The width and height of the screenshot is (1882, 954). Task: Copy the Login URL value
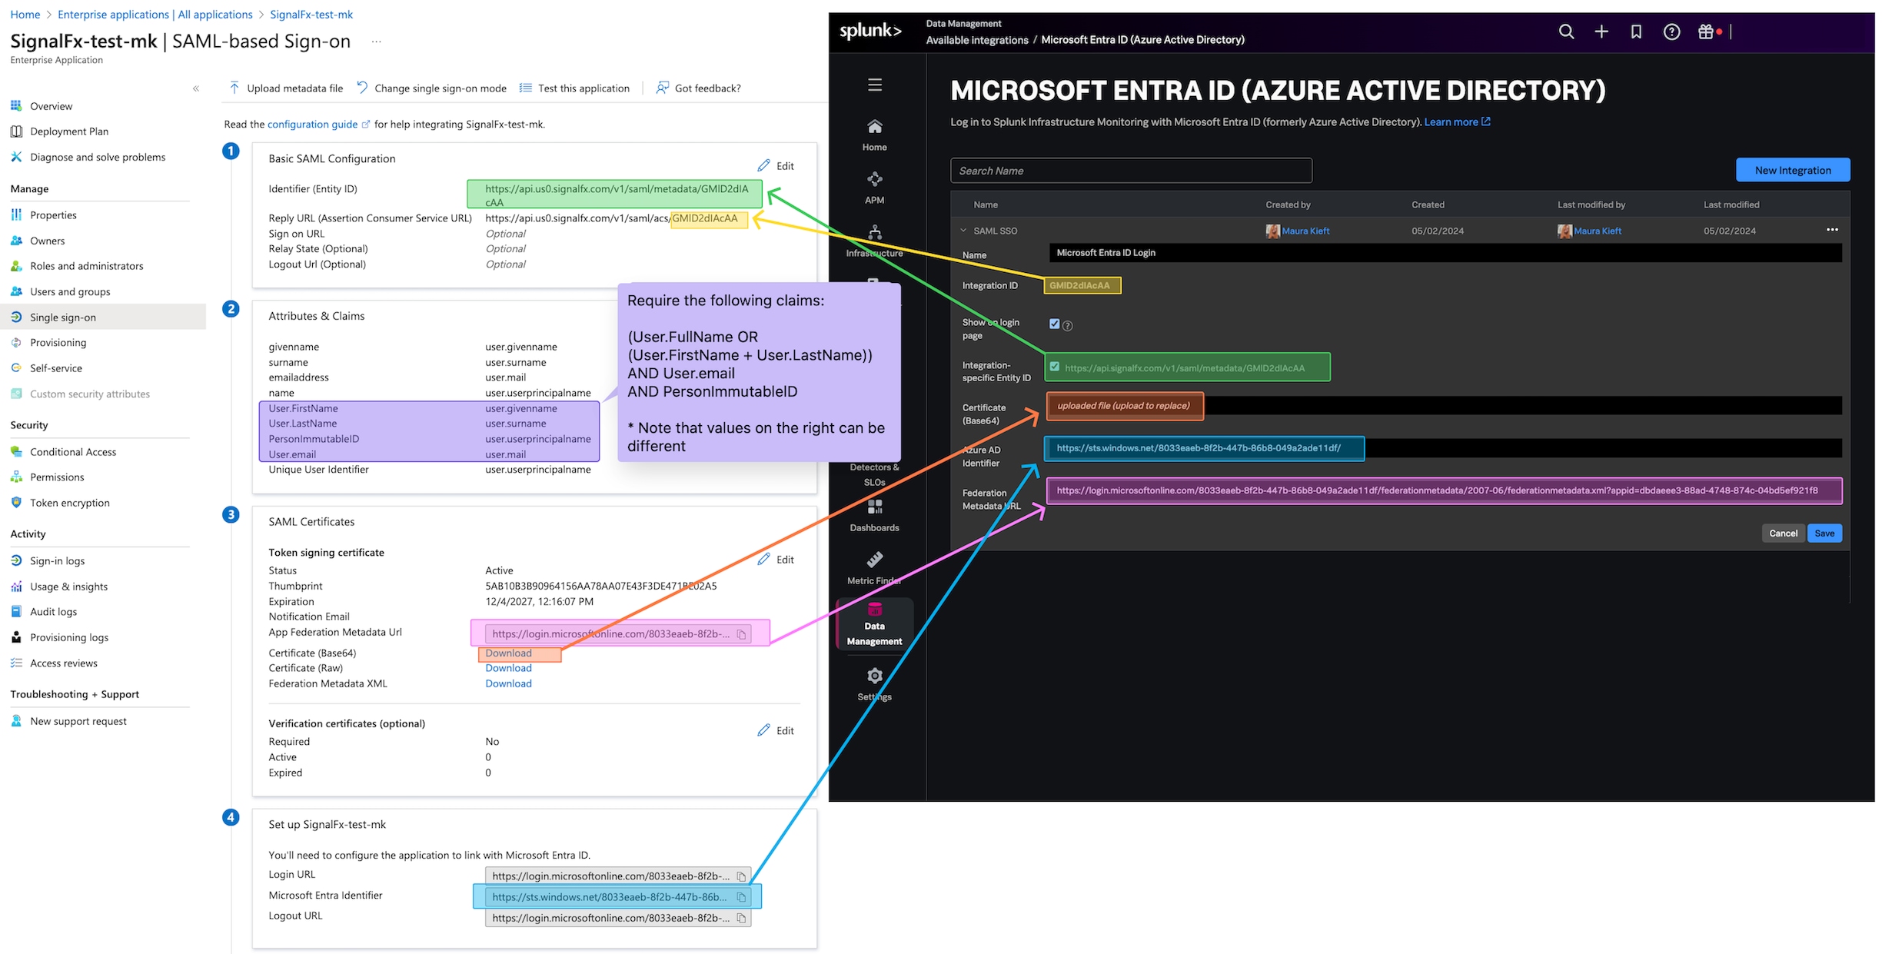click(x=741, y=876)
